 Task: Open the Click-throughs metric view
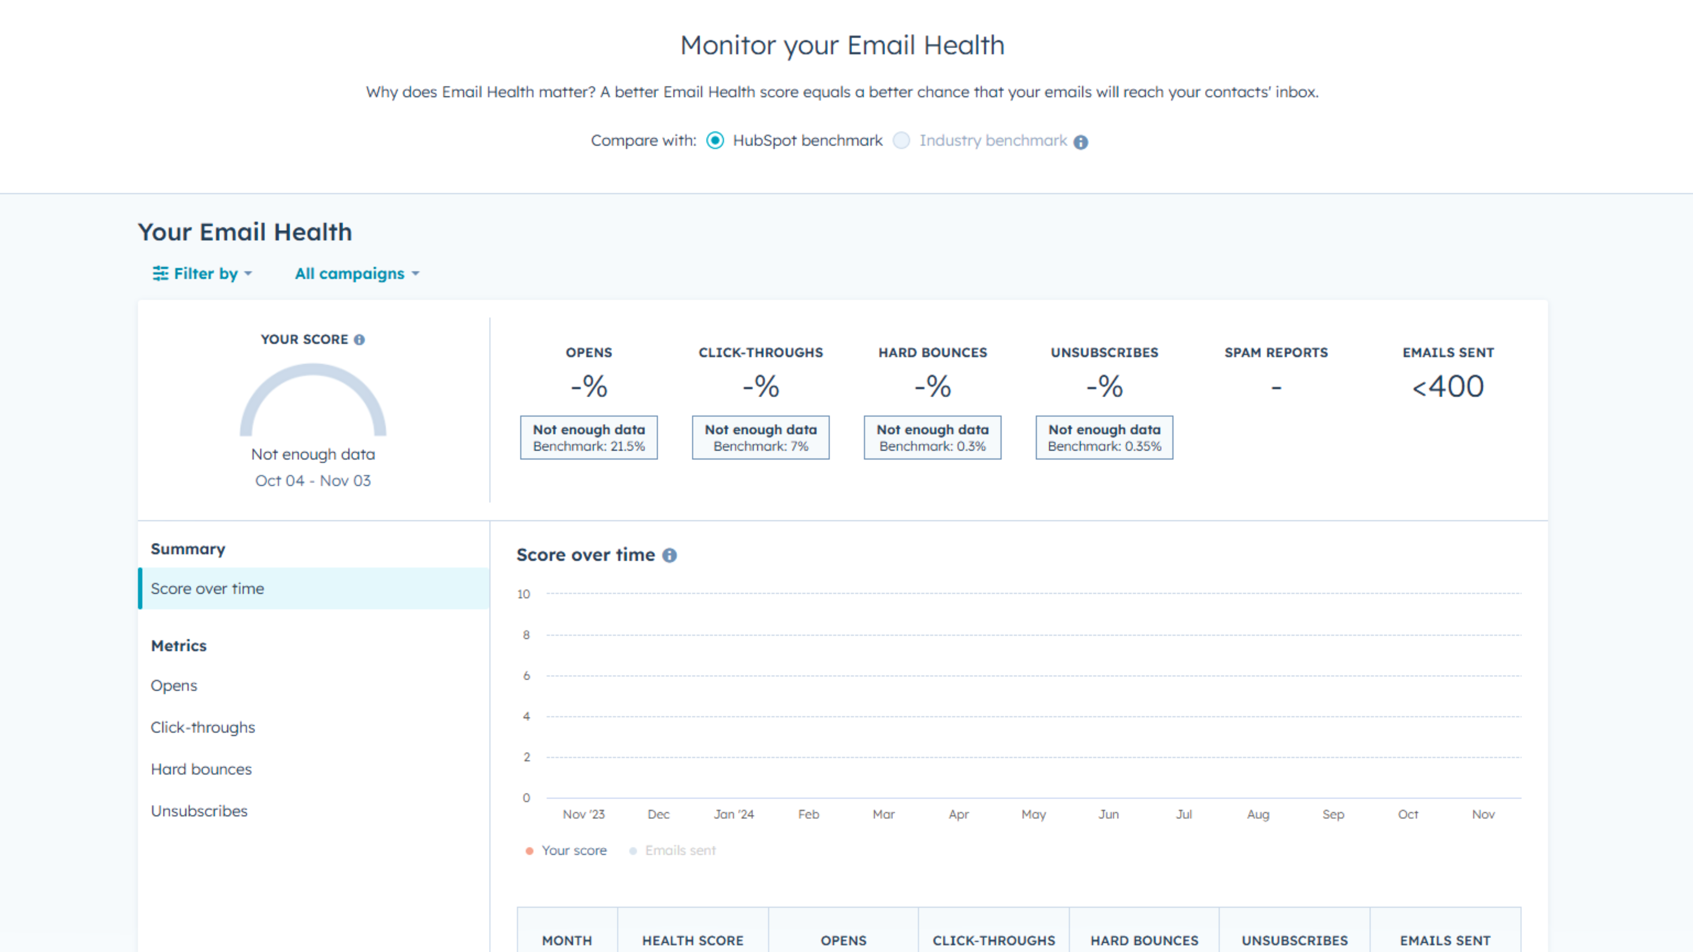[x=202, y=727]
